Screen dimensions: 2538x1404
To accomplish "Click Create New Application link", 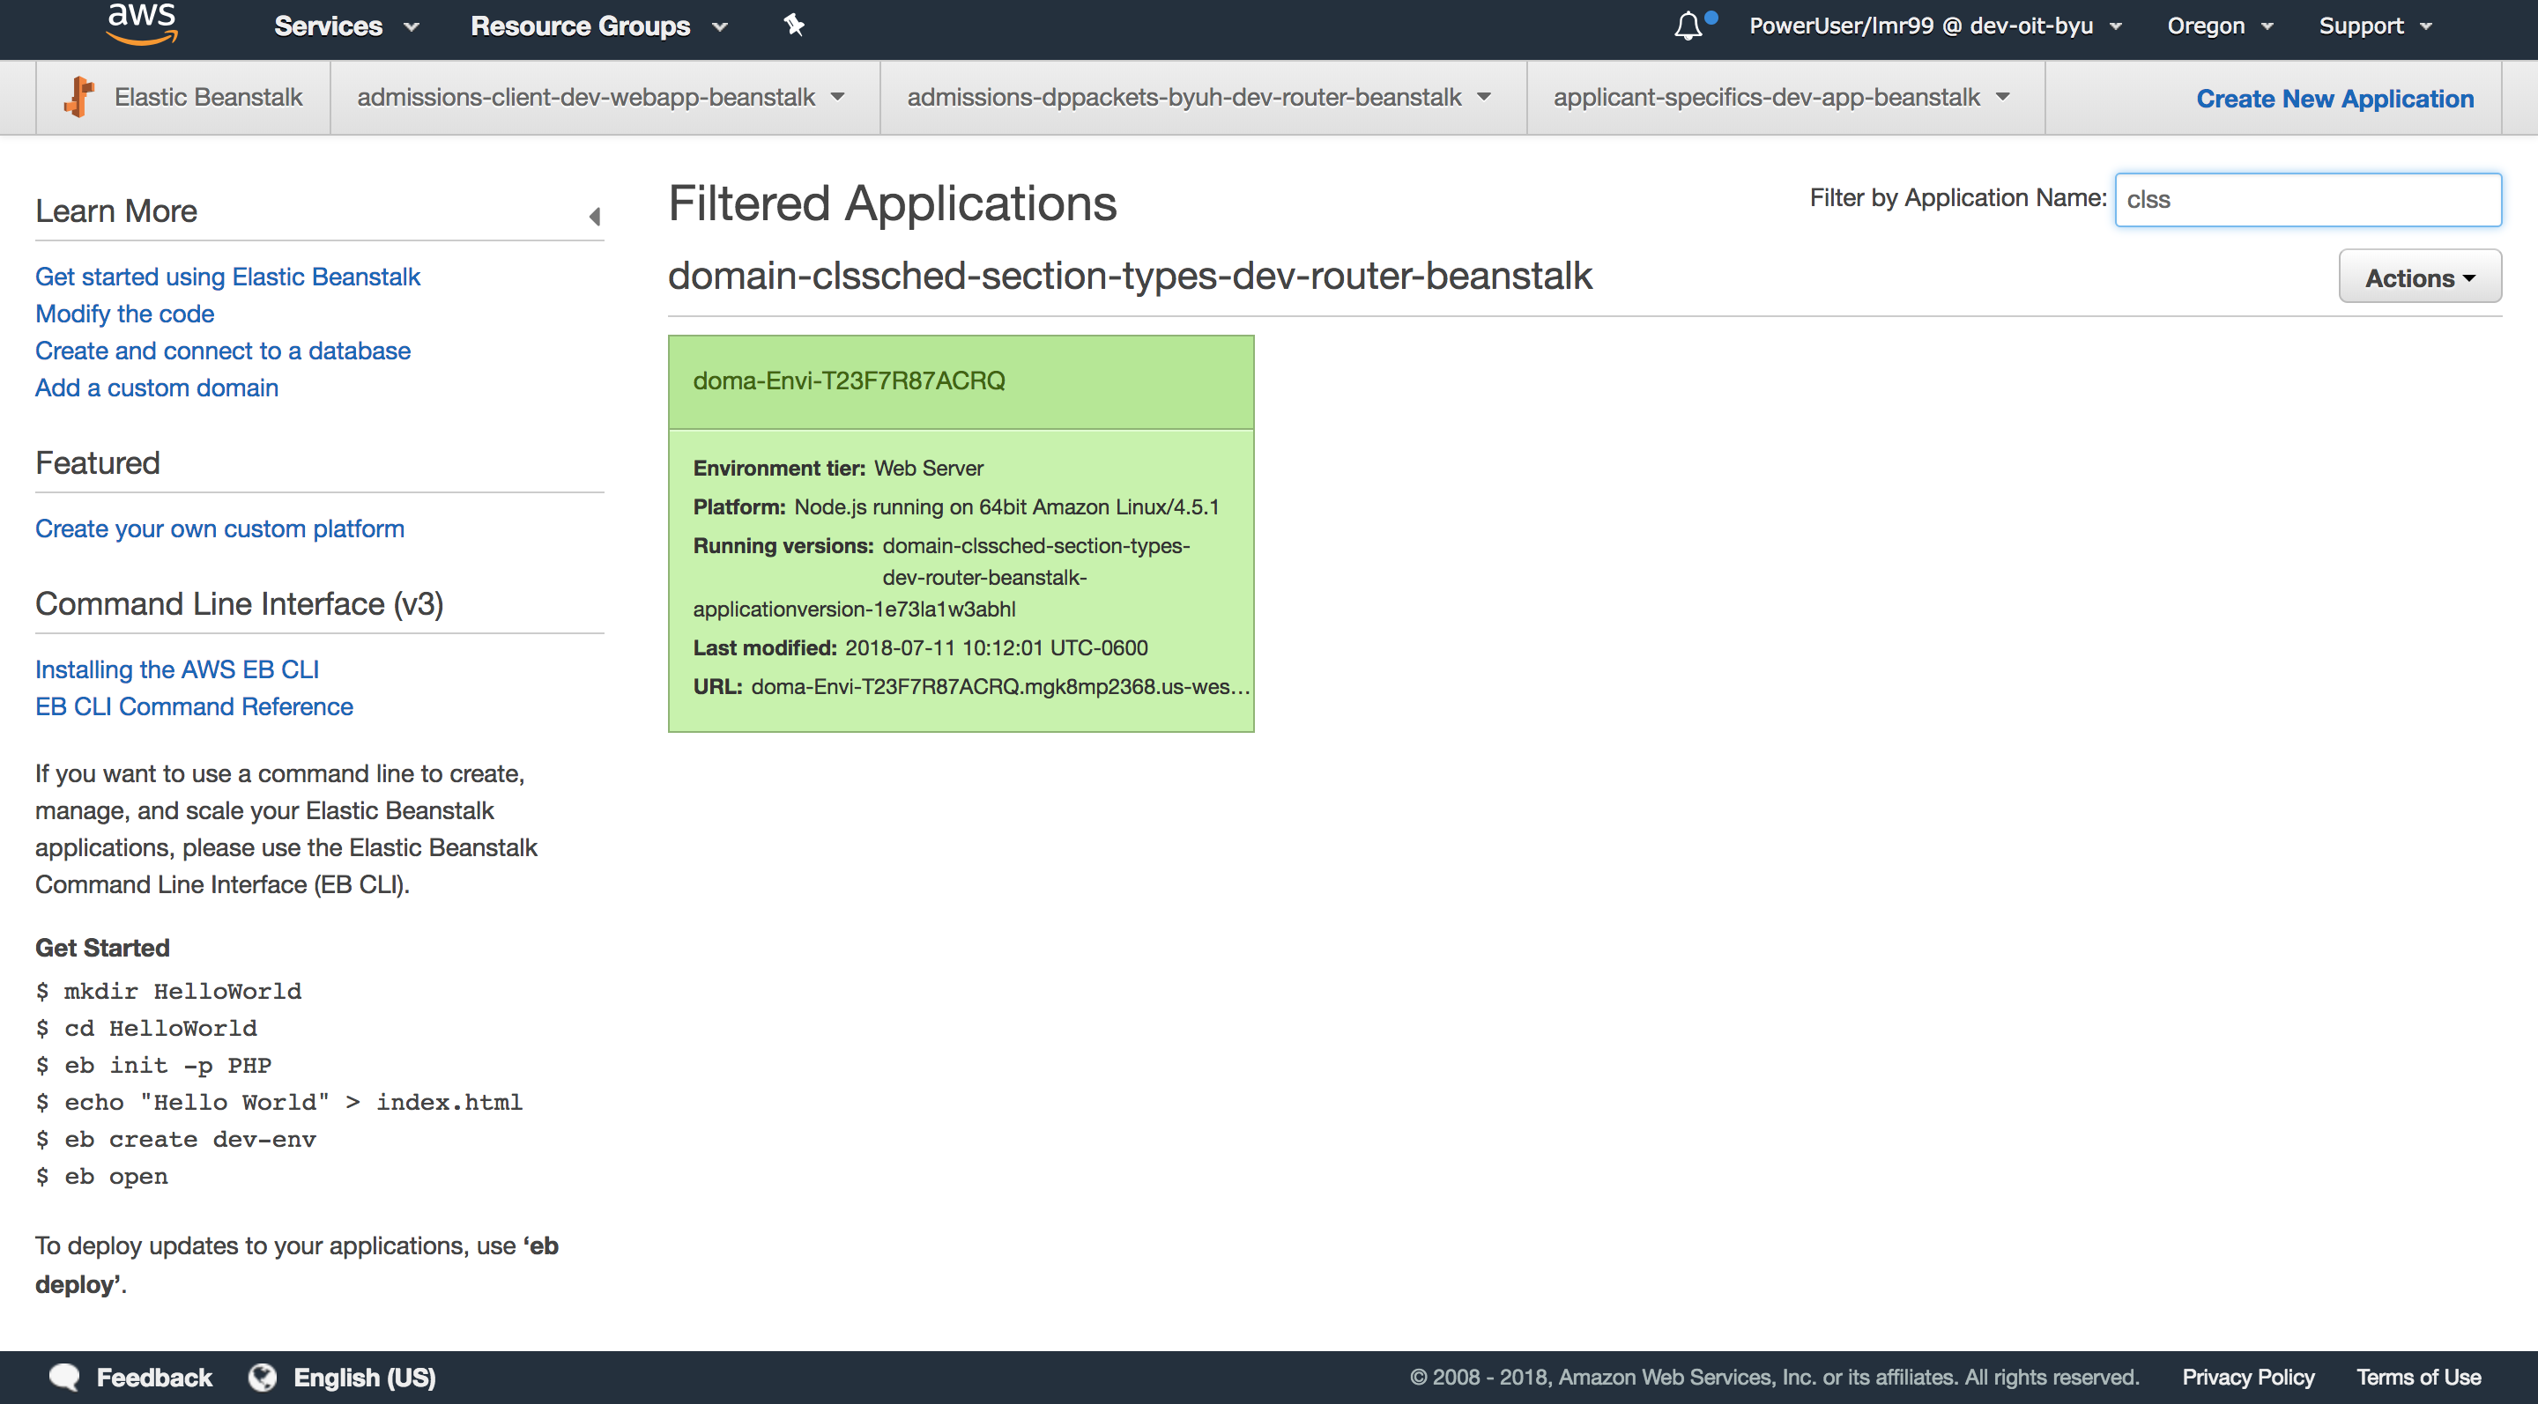I will 2335,99.
